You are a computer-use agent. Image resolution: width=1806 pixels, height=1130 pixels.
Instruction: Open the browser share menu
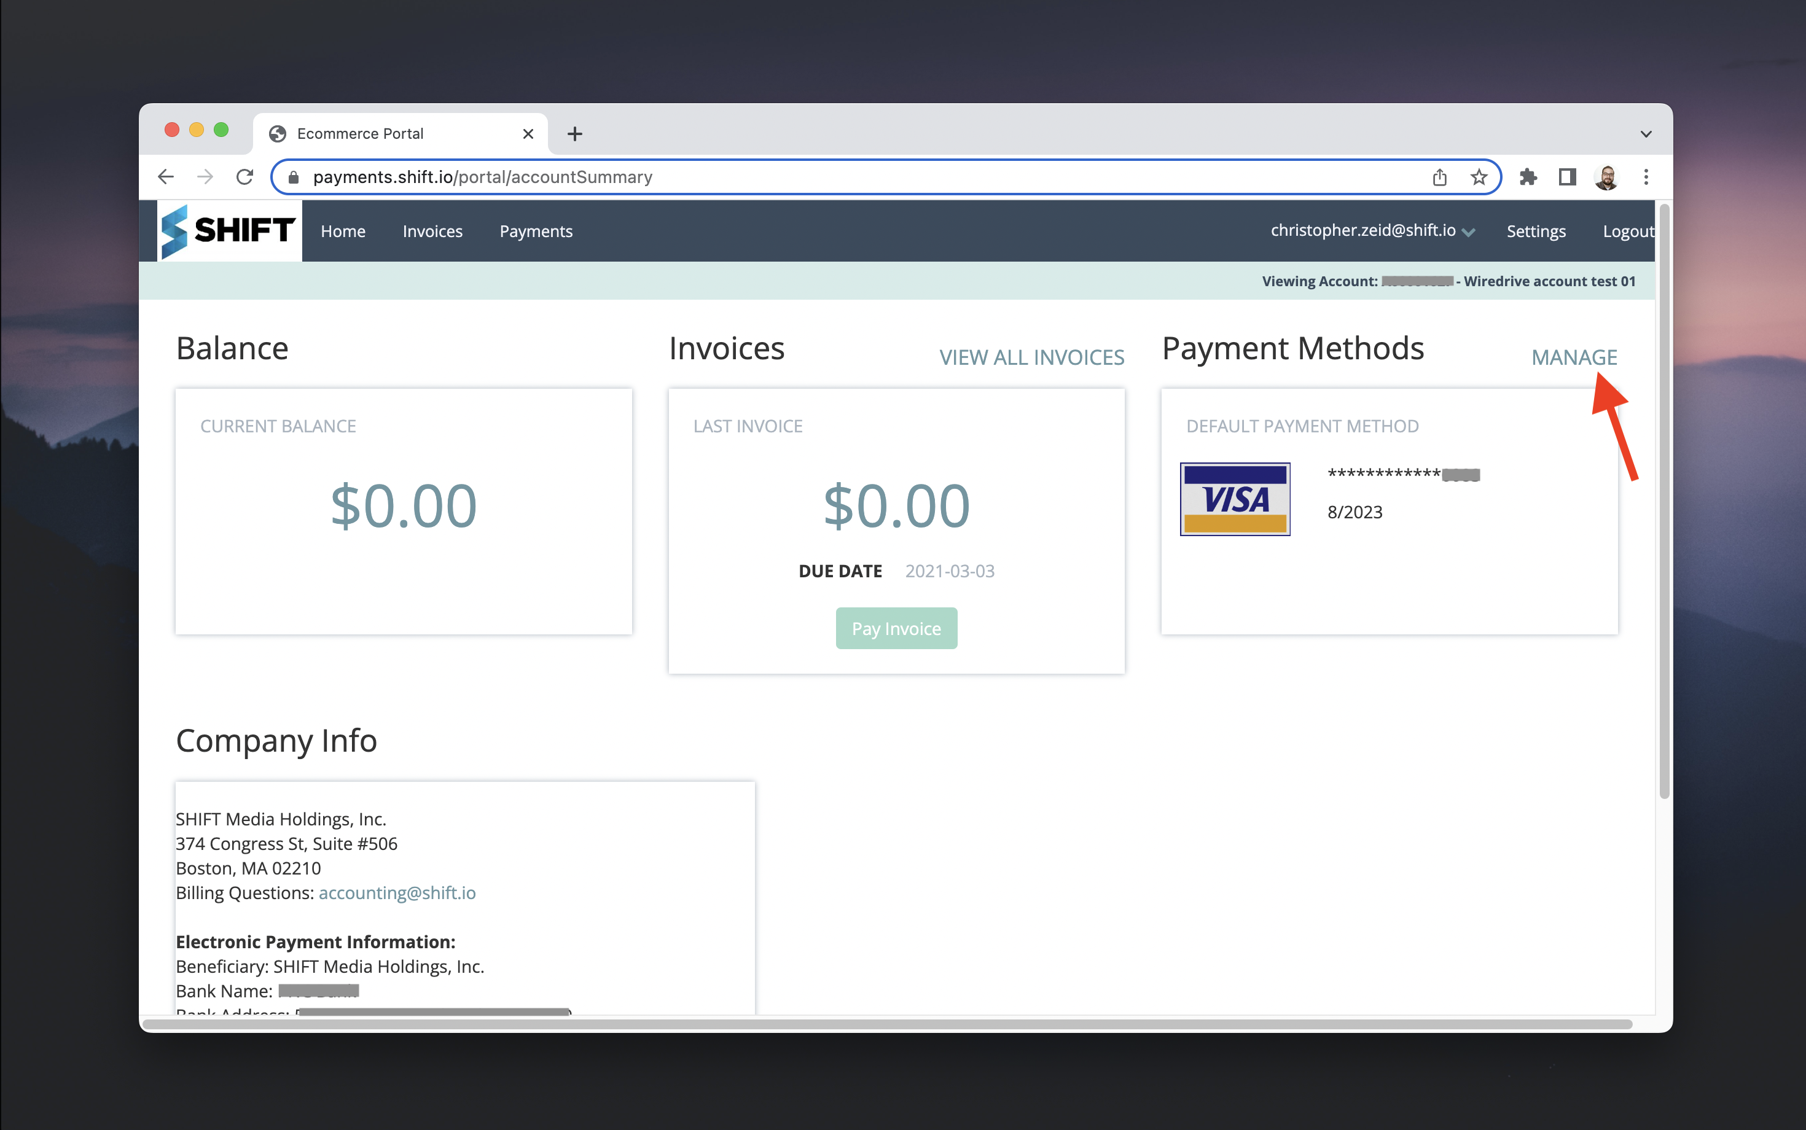1440,176
